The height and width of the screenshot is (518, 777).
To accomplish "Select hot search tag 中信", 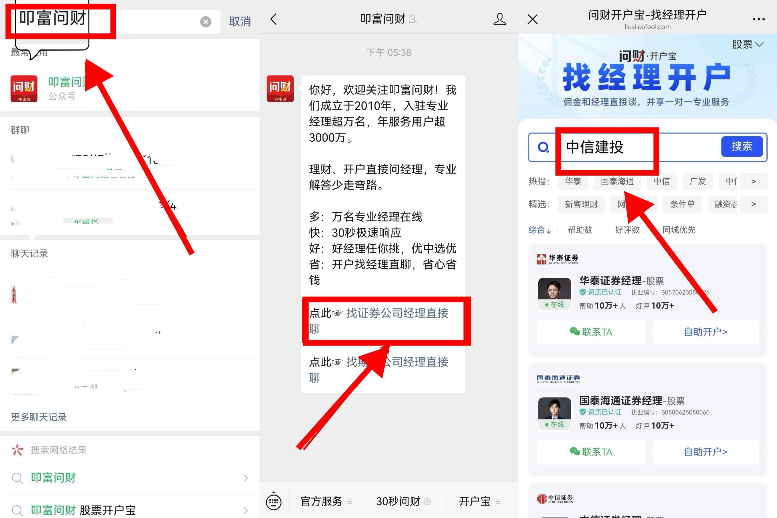I will click(661, 181).
